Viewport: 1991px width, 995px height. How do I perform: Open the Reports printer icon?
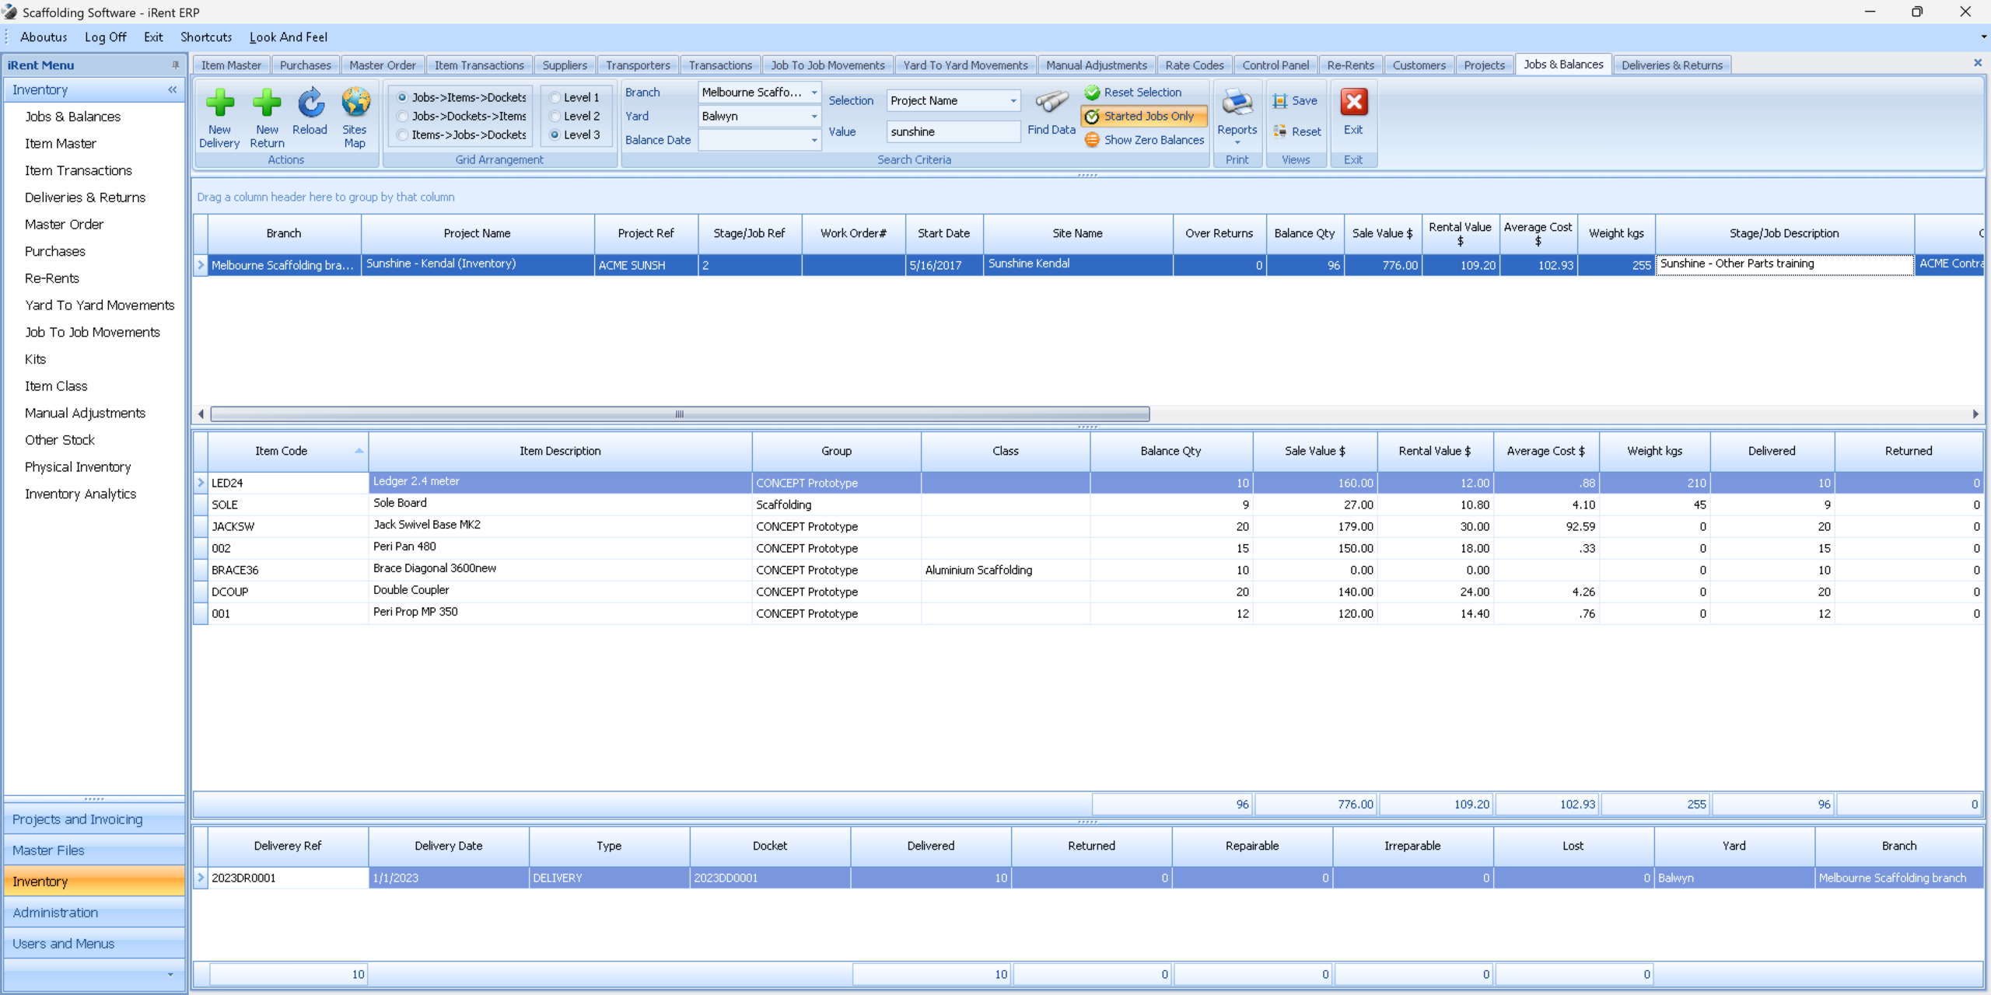(1237, 103)
